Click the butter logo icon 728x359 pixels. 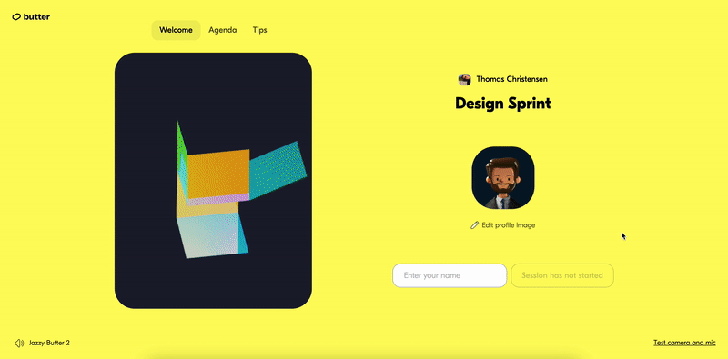tap(16, 17)
